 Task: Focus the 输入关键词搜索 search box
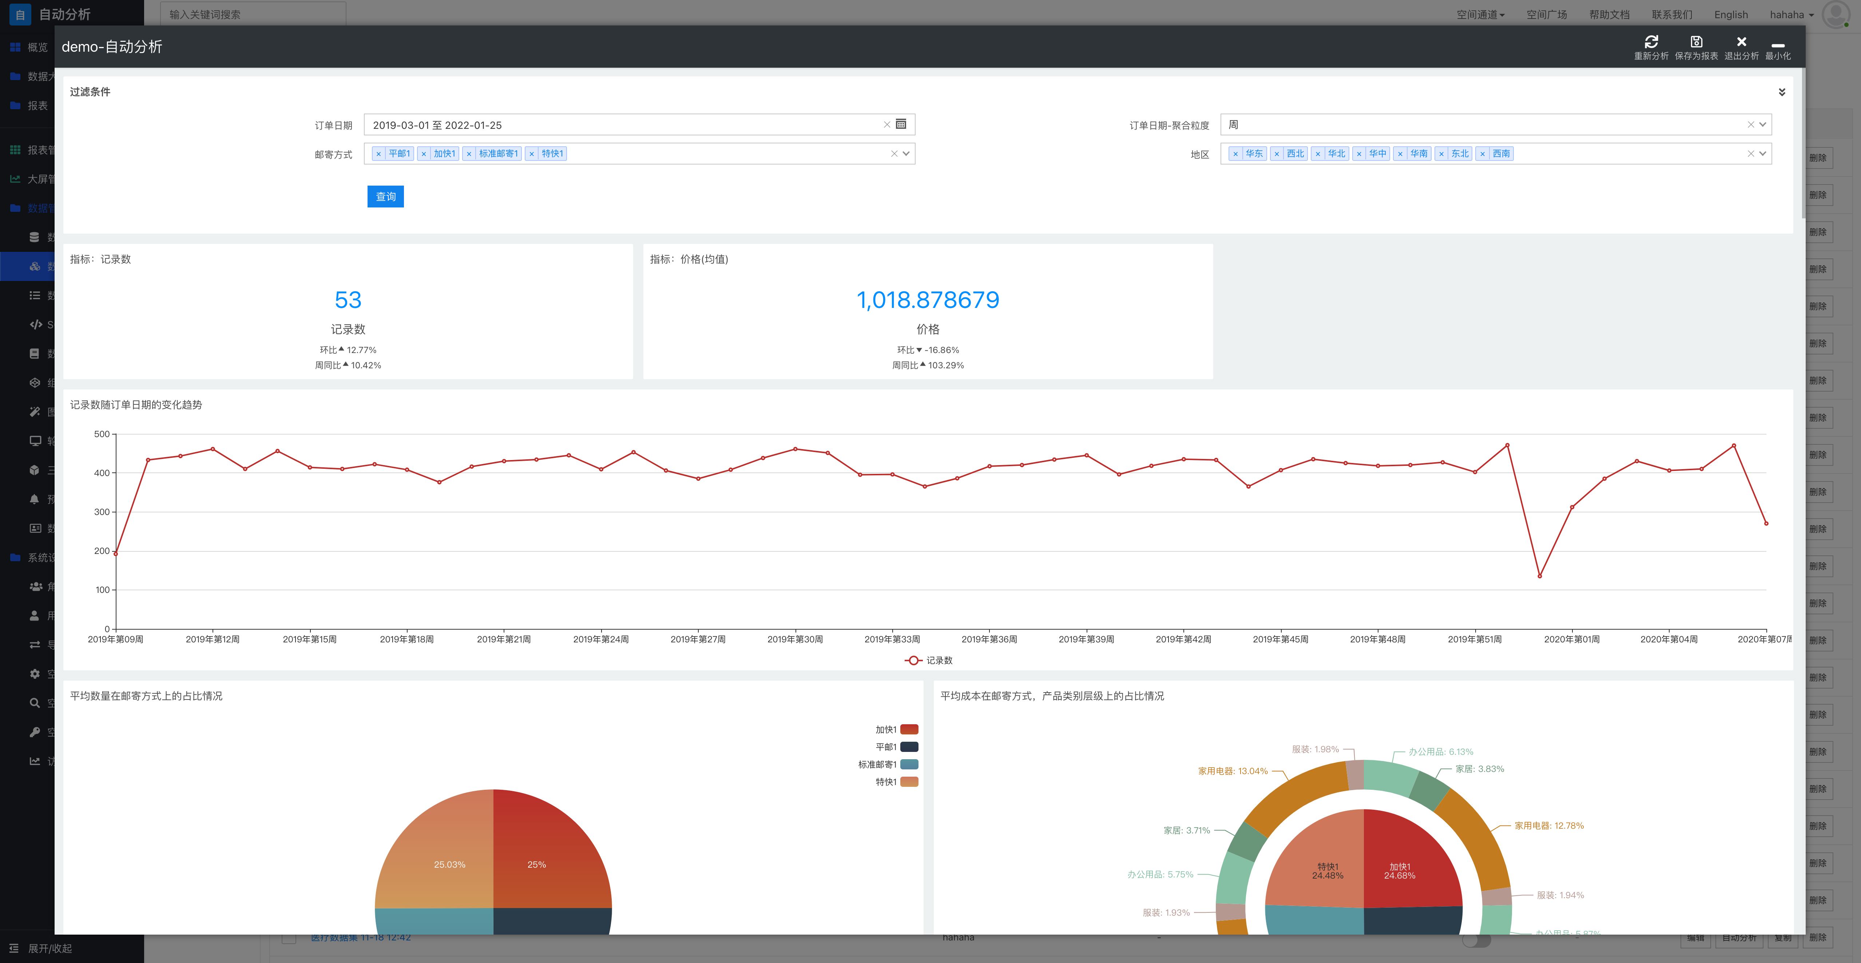253,15
